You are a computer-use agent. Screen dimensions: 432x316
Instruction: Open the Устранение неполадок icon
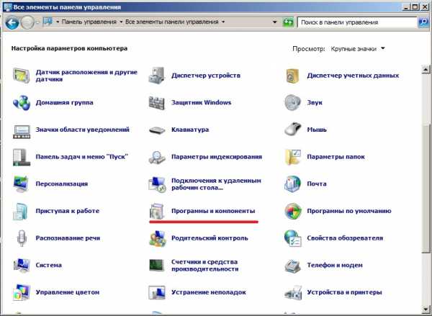(157, 292)
